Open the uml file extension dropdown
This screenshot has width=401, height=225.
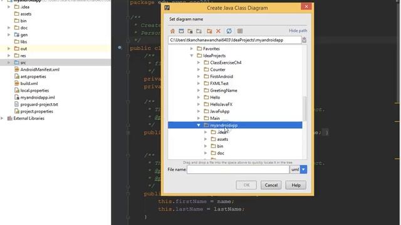[x=303, y=169]
